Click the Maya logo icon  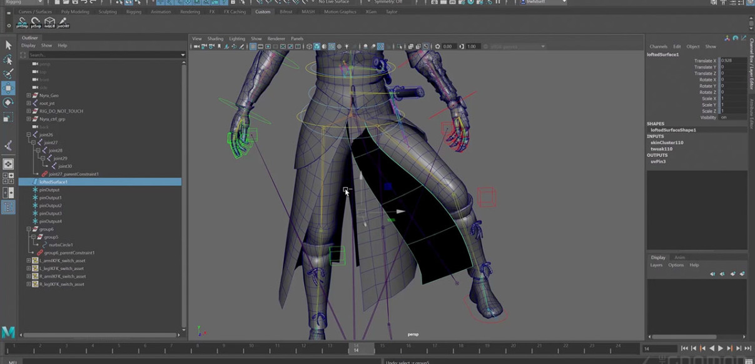[8, 331]
